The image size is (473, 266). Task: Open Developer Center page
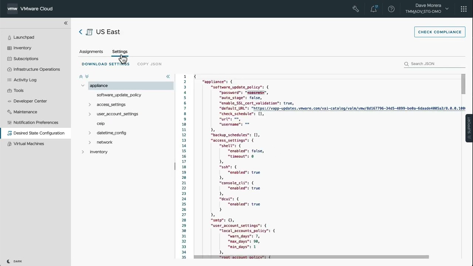click(30, 101)
